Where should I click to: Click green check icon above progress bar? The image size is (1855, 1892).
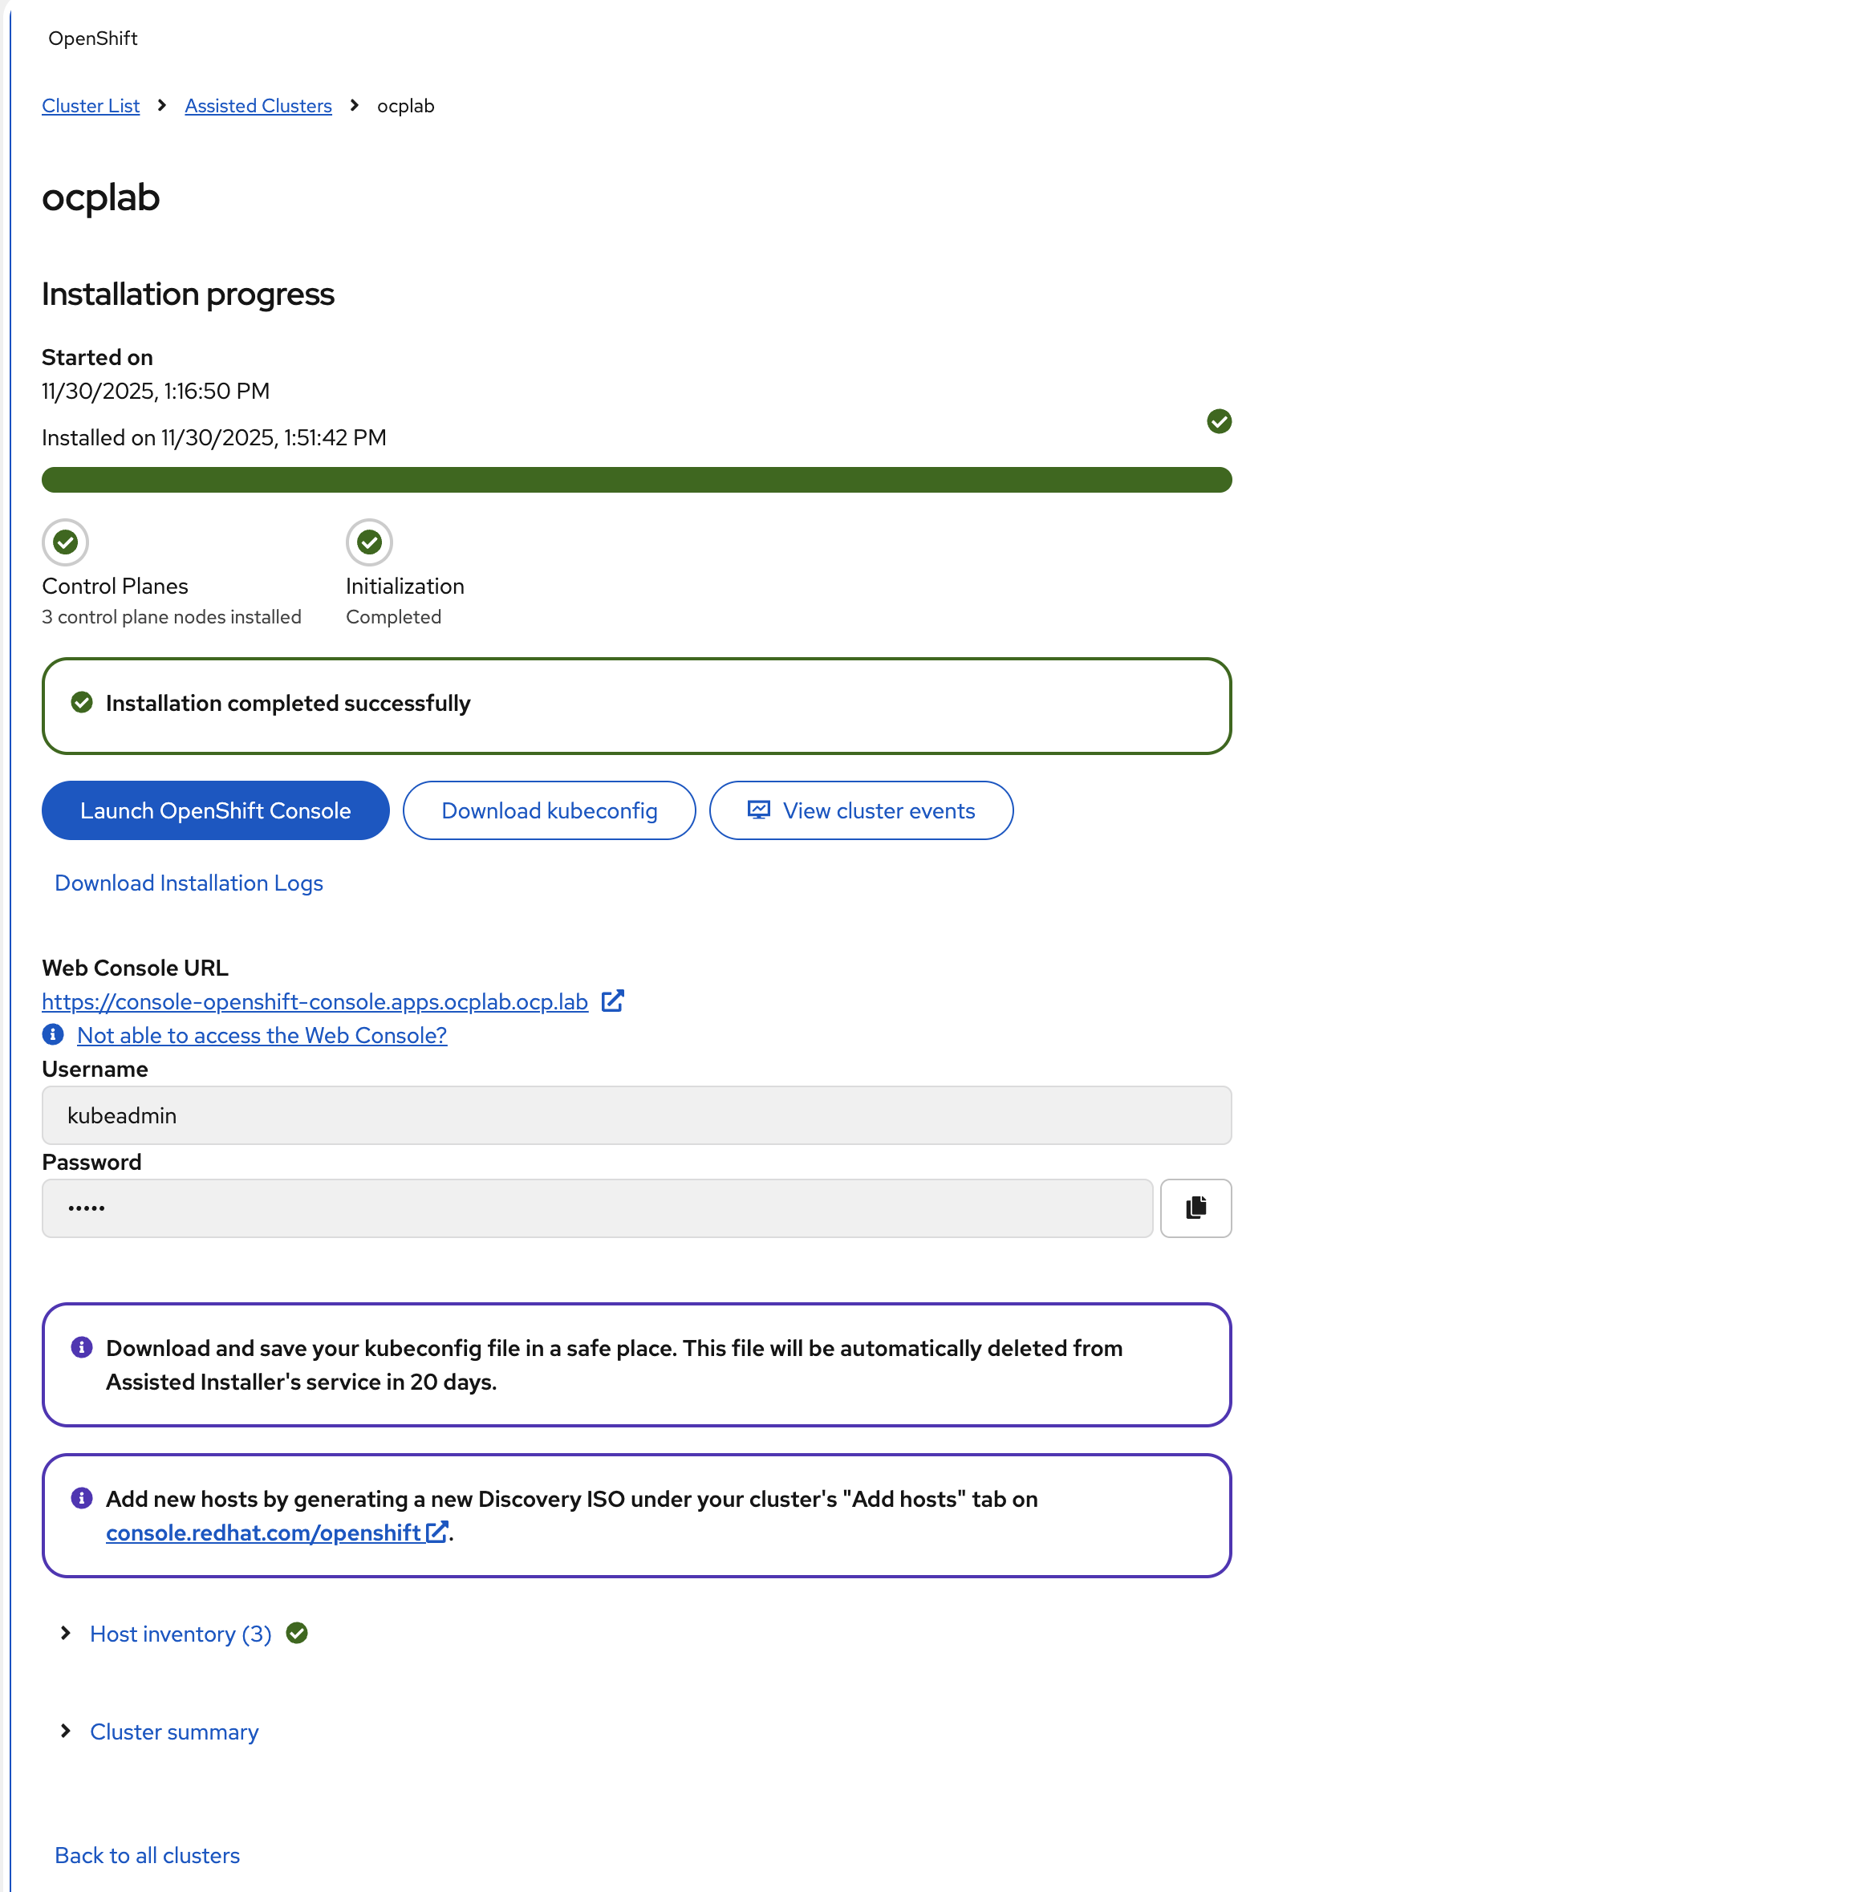(1219, 421)
